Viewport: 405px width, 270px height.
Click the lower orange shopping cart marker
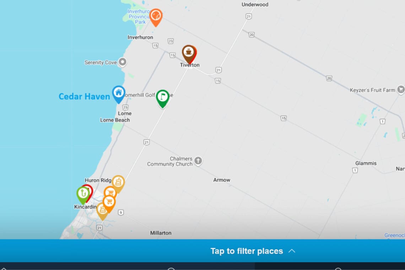[x=109, y=202]
